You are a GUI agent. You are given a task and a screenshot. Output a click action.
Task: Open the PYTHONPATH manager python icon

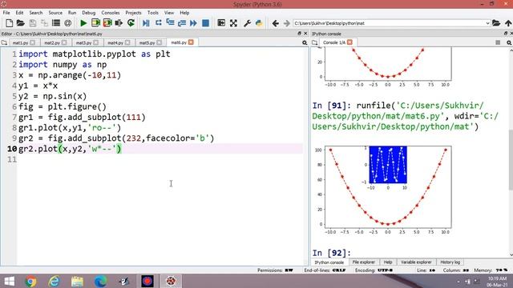tap(259, 23)
